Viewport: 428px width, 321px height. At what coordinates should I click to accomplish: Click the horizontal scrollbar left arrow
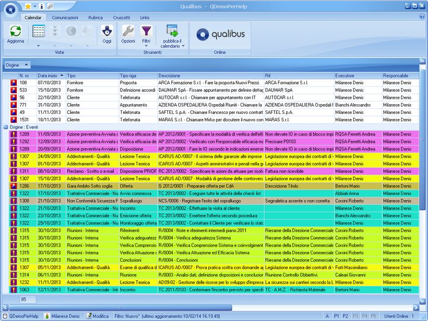[x=5, y=307]
